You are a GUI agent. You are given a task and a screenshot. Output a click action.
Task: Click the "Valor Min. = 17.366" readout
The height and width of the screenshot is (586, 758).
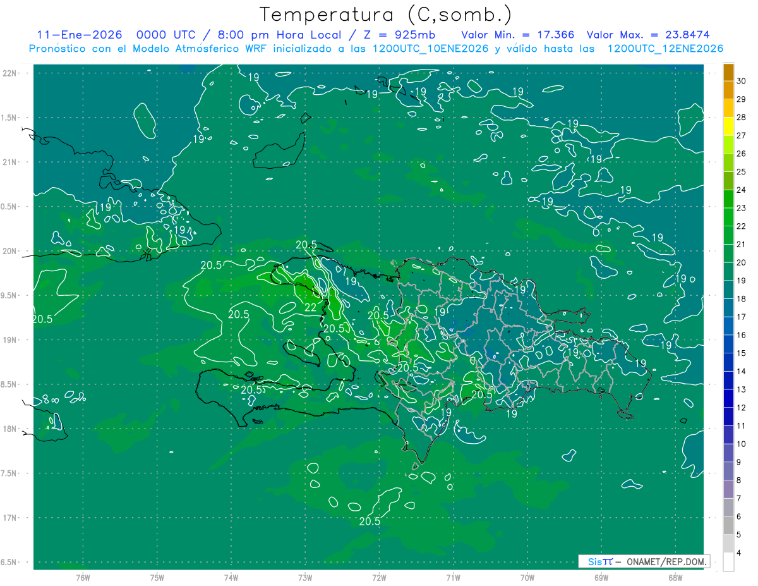tap(518, 35)
